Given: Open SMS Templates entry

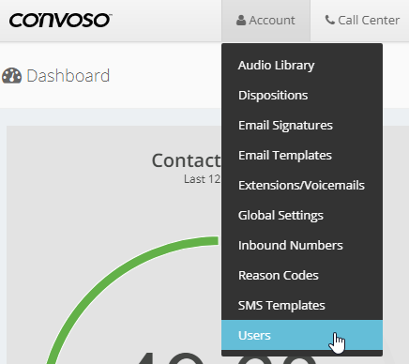Looking at the screenshot, I should point(302,306).
